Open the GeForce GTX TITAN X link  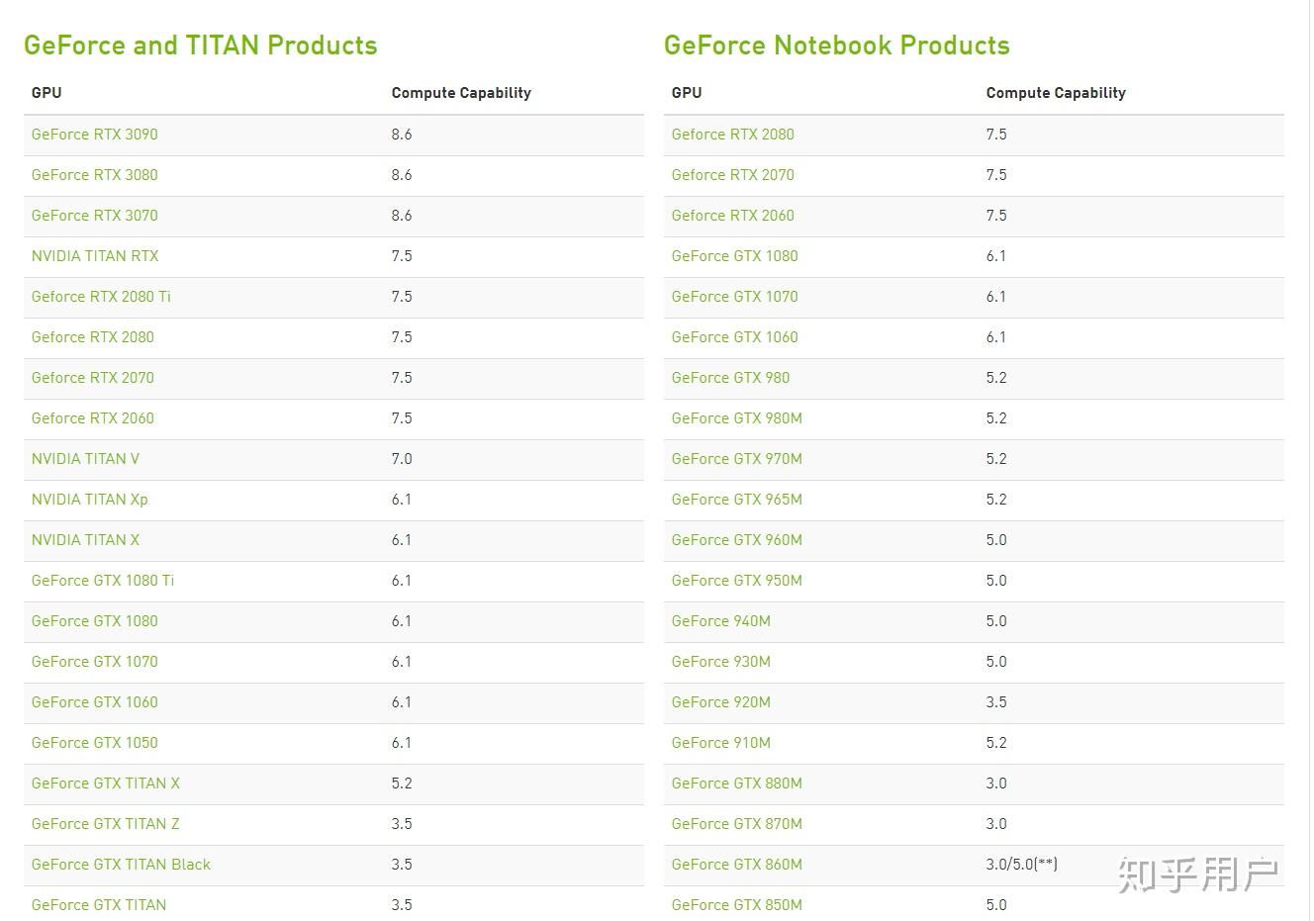pos(106,783)
